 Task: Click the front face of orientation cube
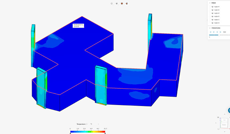click(224, 125)
